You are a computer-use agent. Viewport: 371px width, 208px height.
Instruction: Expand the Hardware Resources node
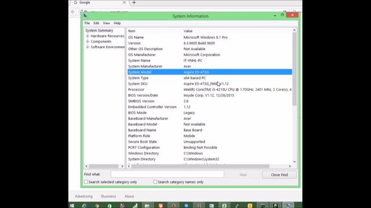(88, 36)
